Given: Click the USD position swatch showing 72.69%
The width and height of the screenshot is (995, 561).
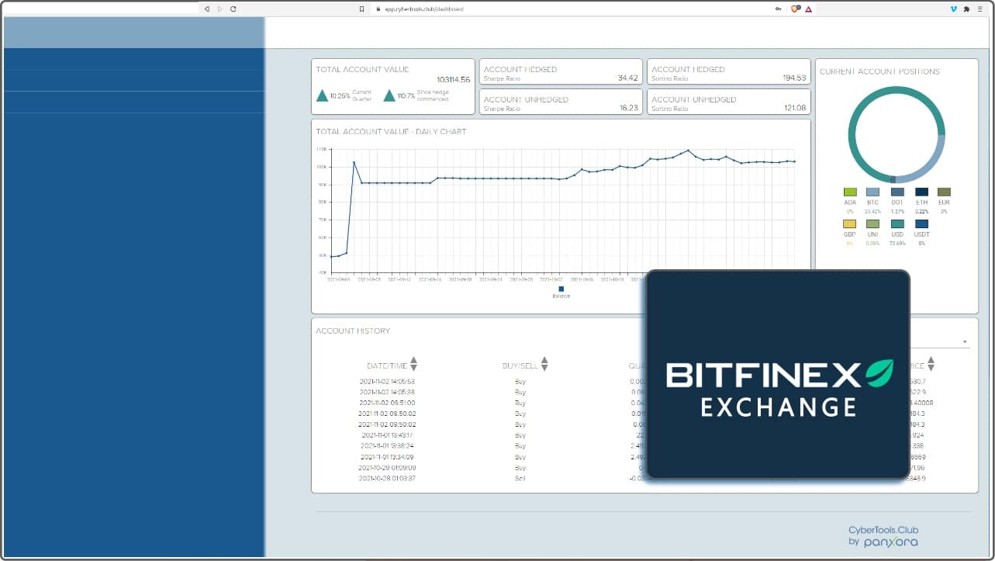Looking at the screenshot, I should [x=897, y=225].
